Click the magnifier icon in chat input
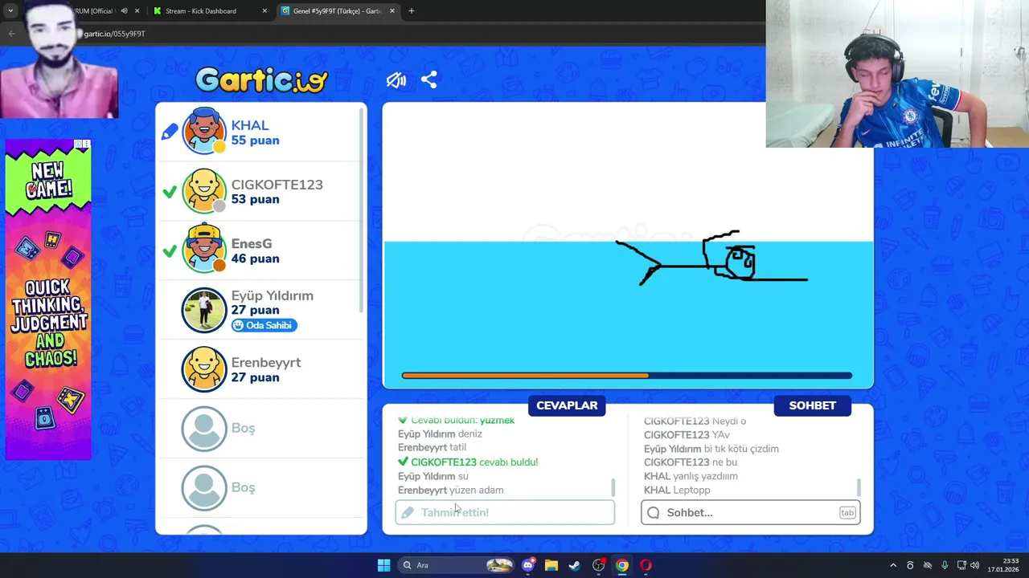Screen dimensions: 1029x578 pyautogui.click(x=654, y=512)
